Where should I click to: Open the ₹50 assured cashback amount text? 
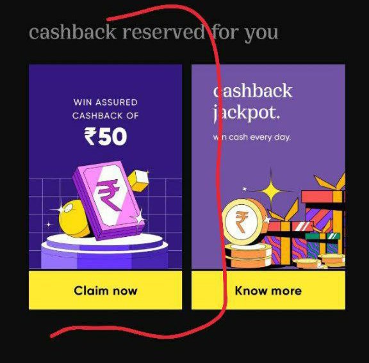pos(106,136)
